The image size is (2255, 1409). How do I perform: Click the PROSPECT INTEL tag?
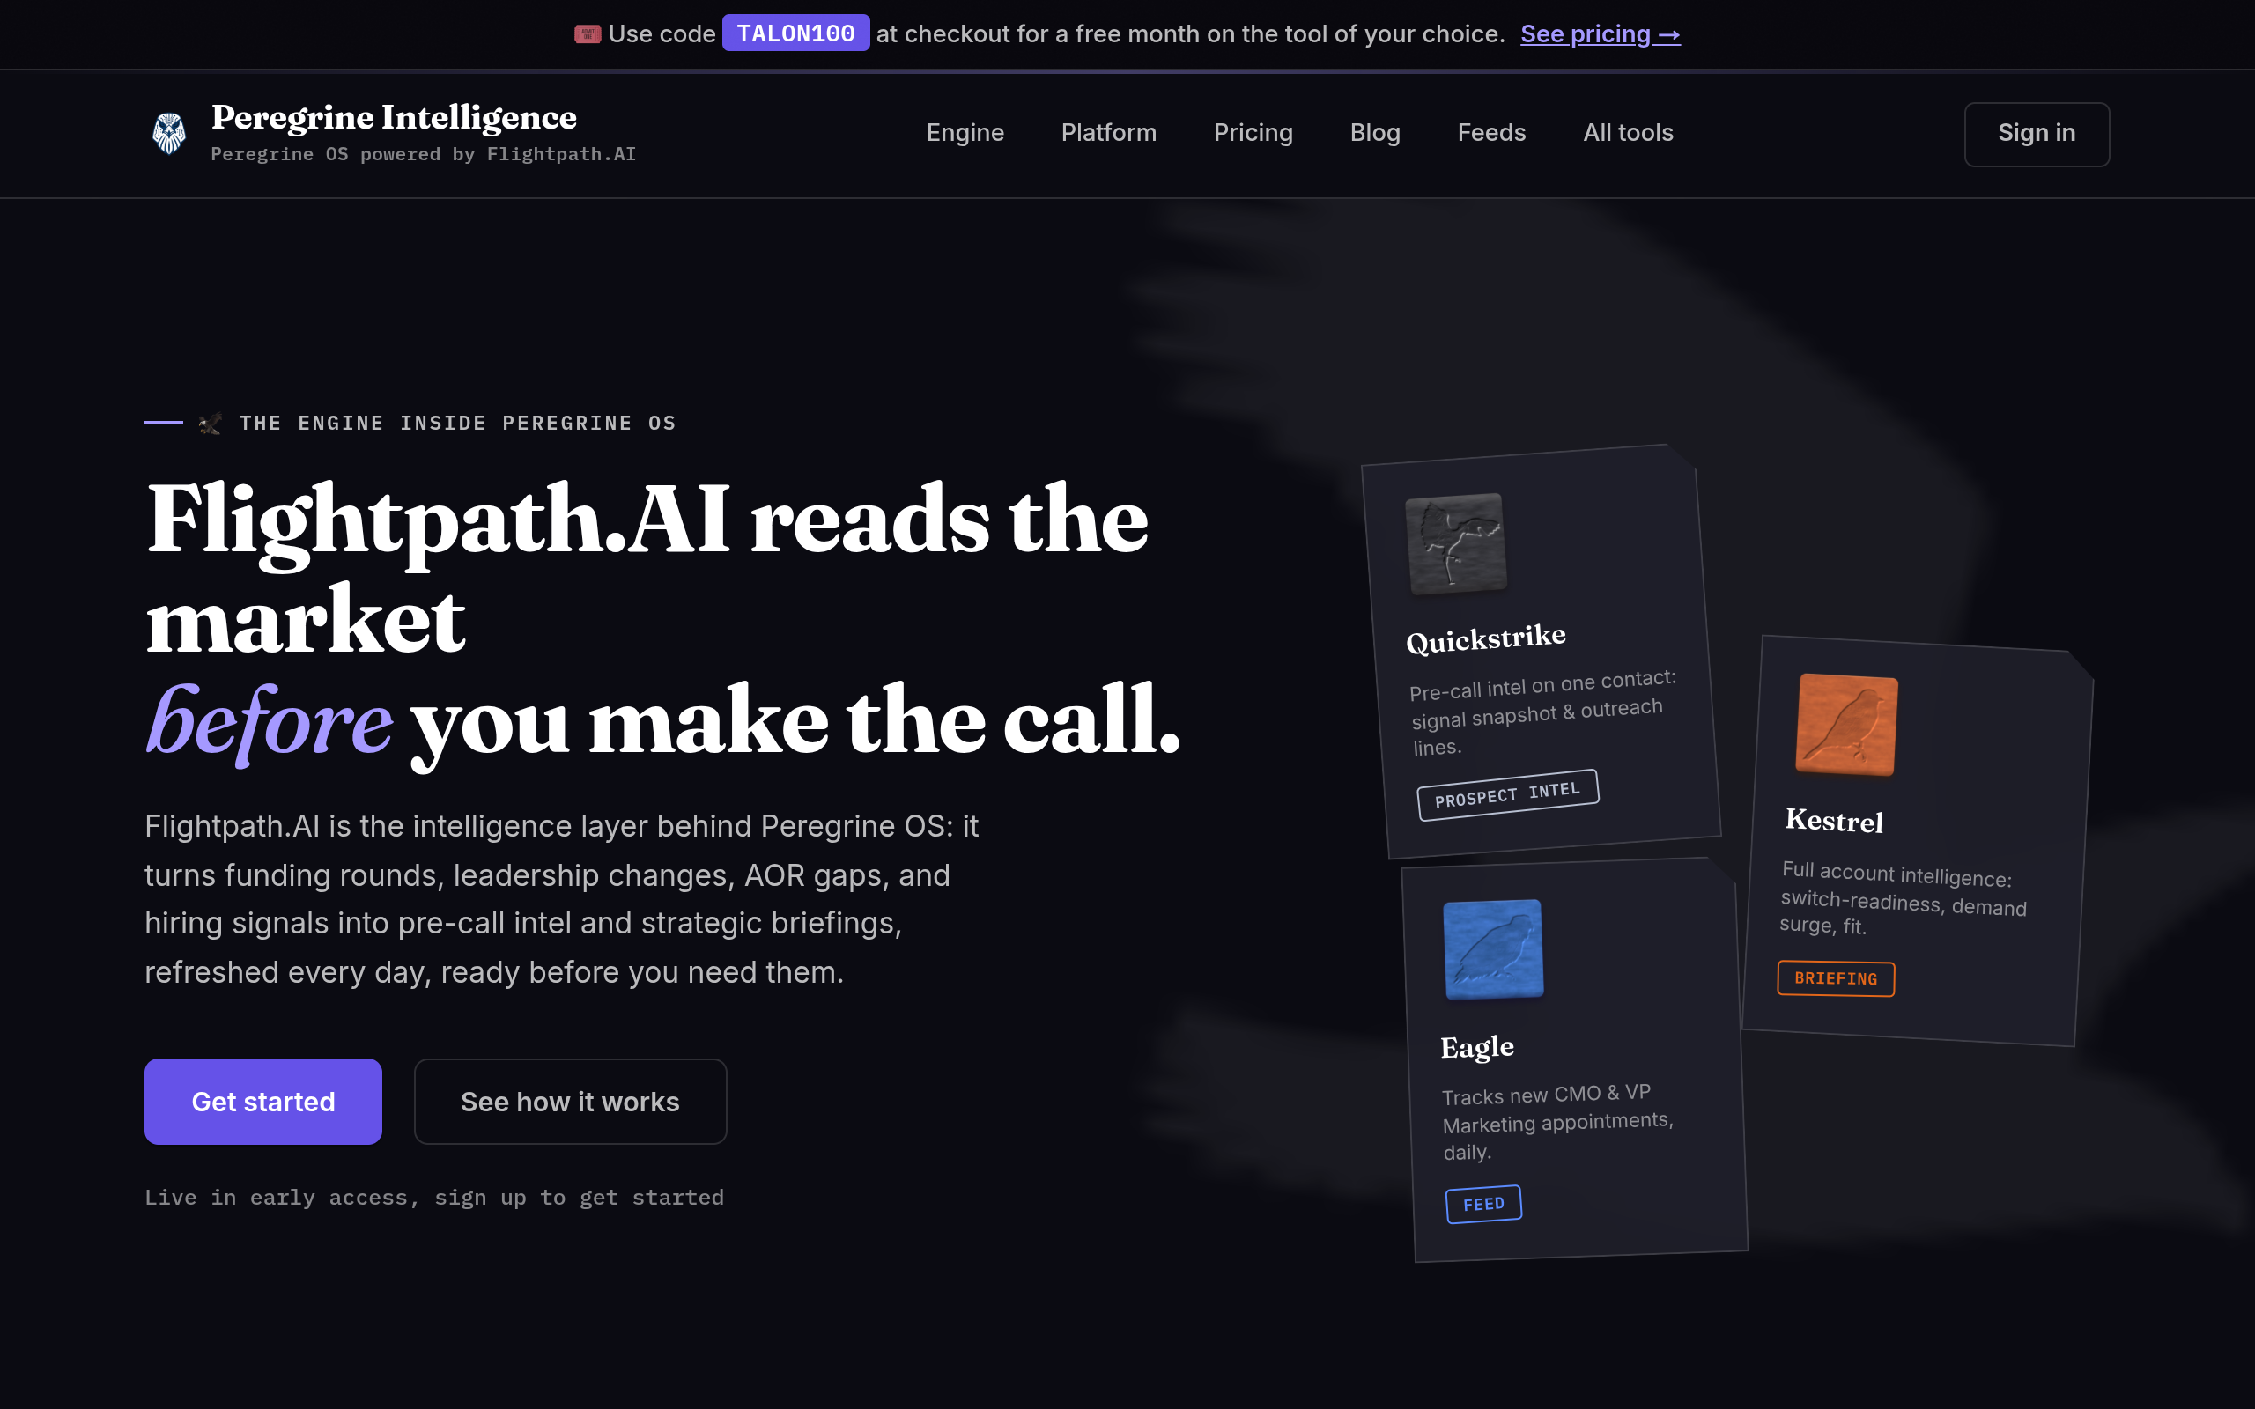click(1508, 795)
